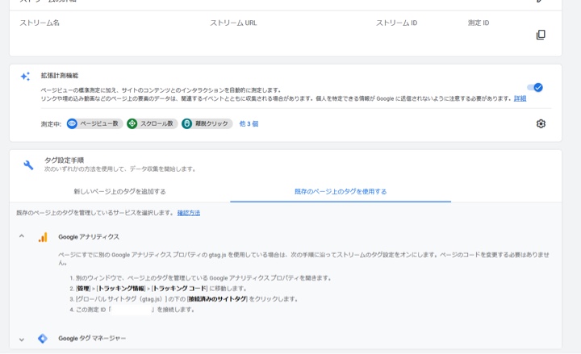Click the sparkle icon beside 拡張計測機能

(x=25, y=77)
